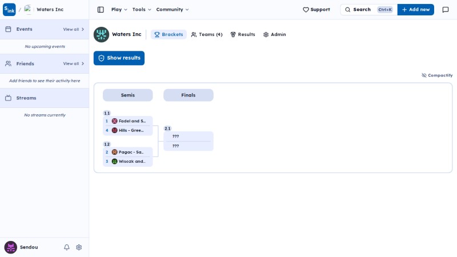Viewport: 457px width, 257px height.
Task: Open the Waters Inc tournament avatar
Action: point(101,34)
